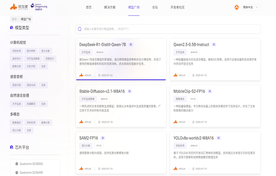Click the APLUX logo on the Qwen2.5-0.5B-Instruct card
The image size is (276, 176).
176,75
